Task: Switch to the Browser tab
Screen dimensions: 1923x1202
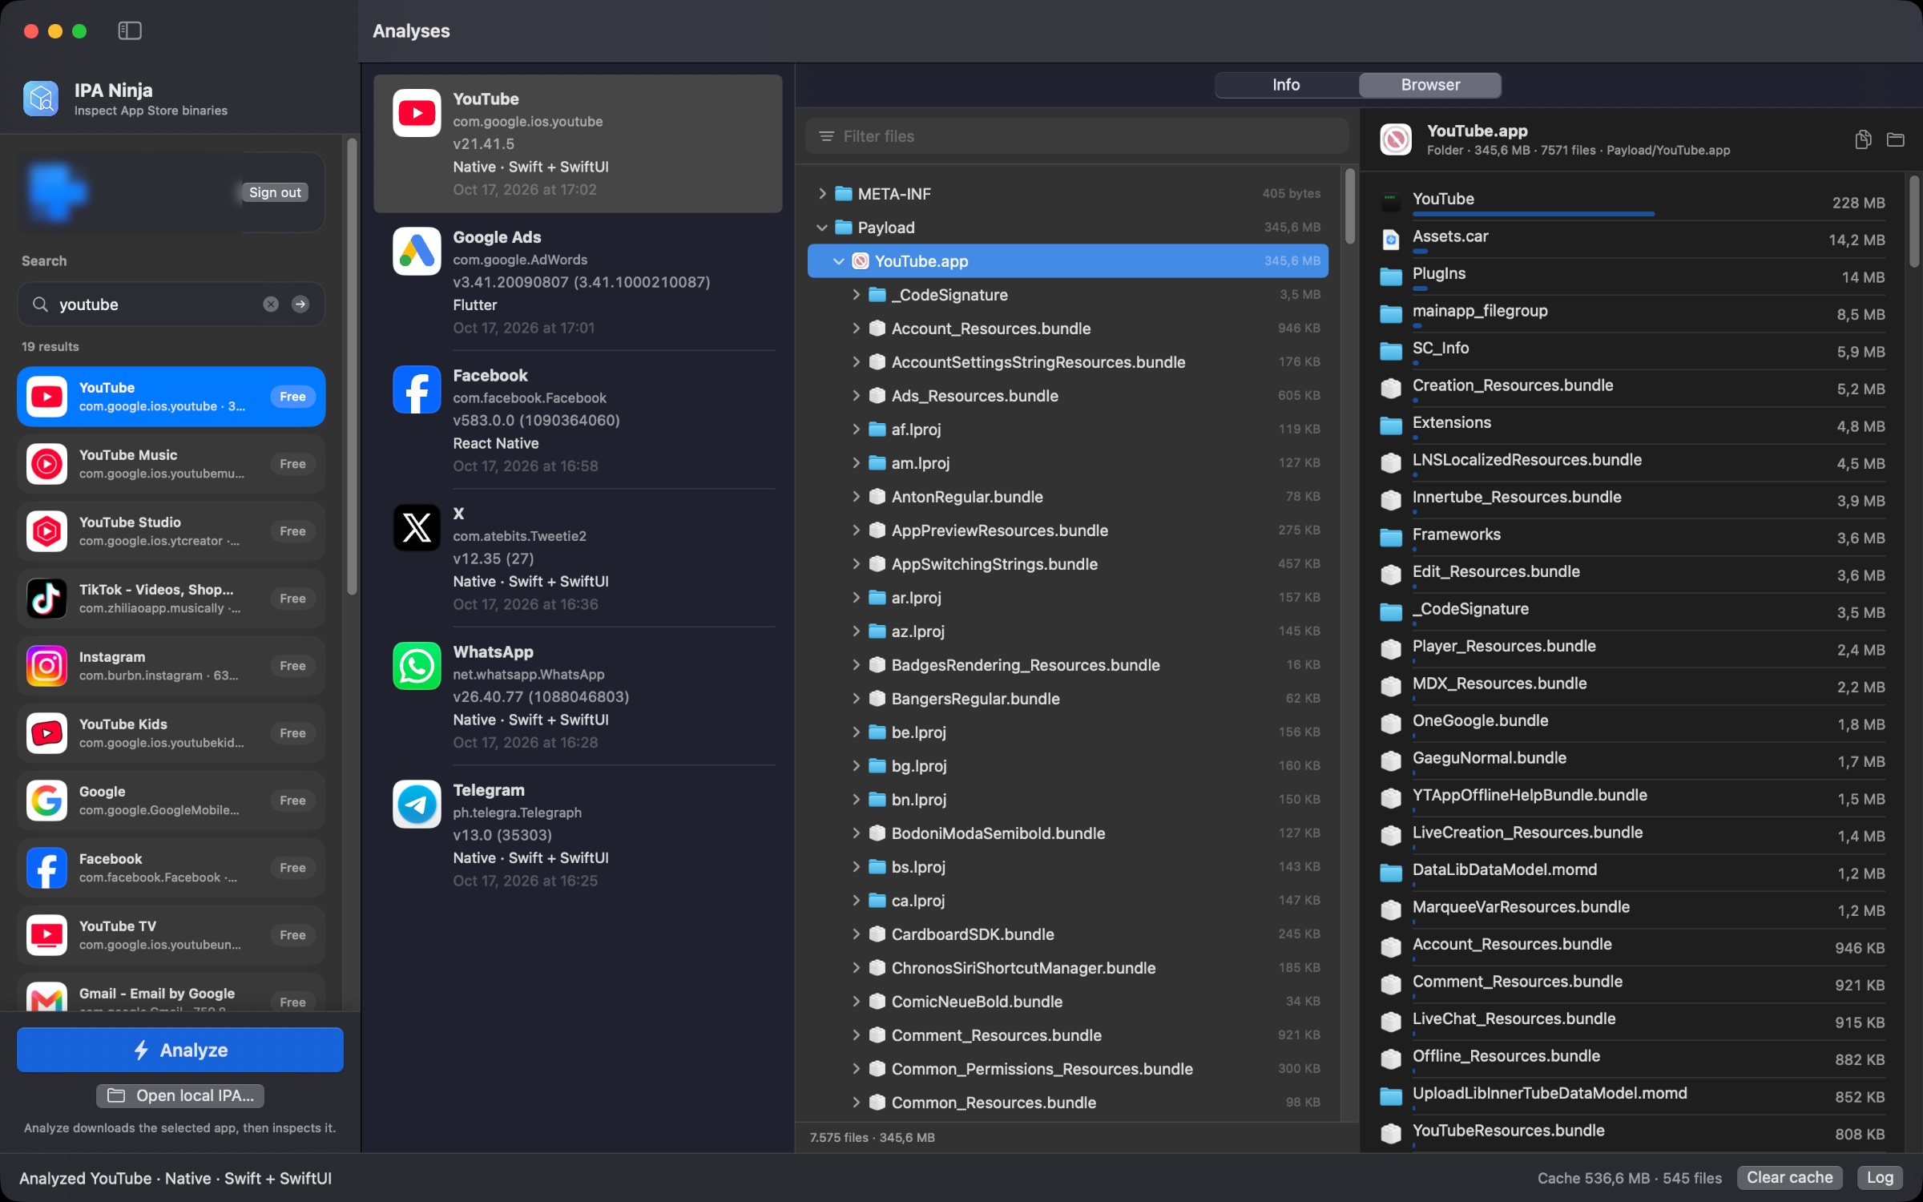Action: click(1430, 85)
